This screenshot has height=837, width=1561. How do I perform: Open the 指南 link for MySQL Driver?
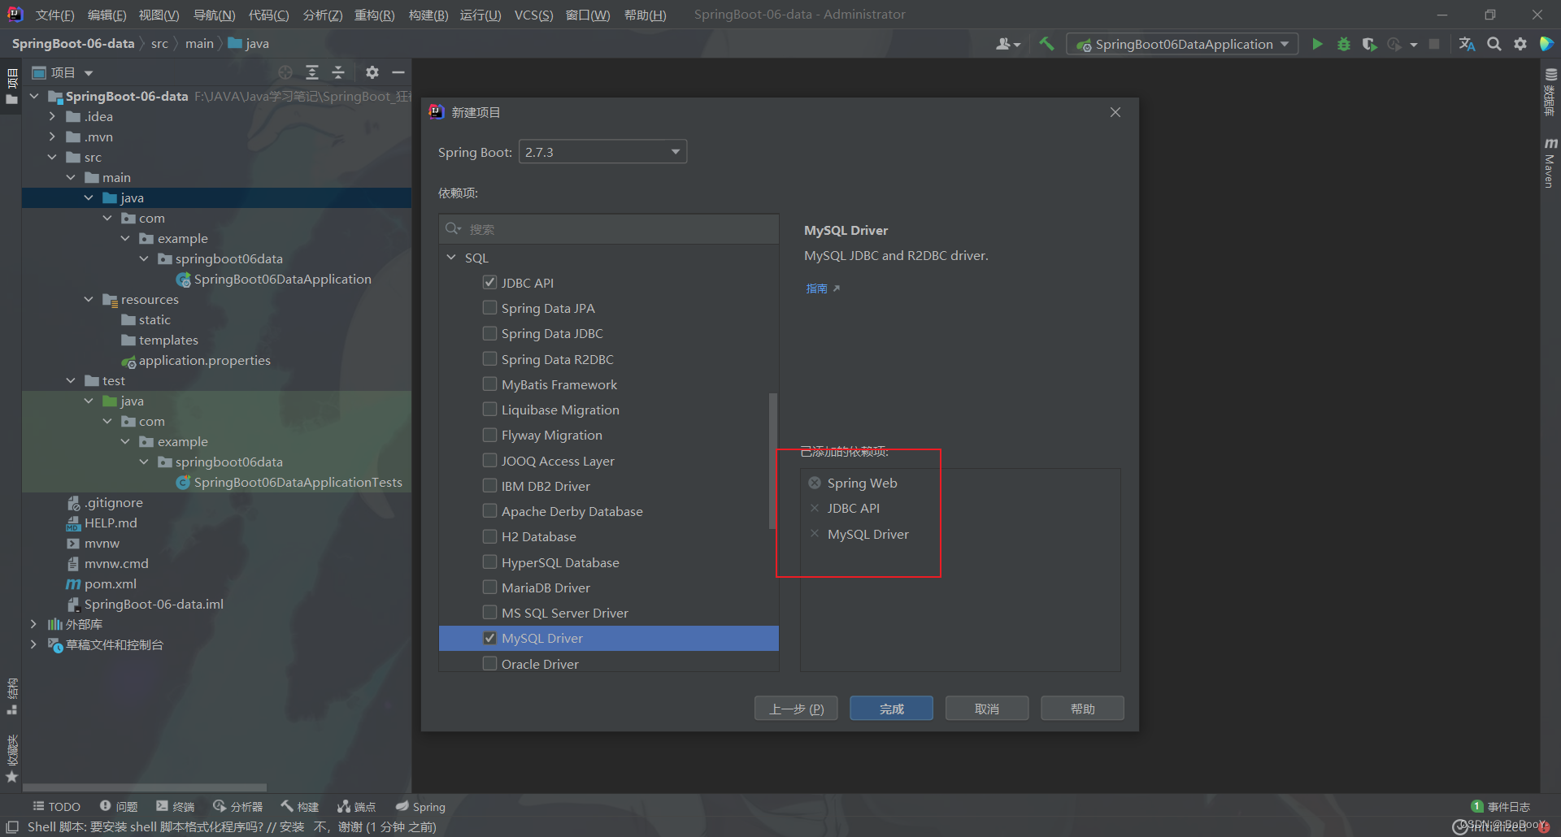[x=822, y=288]
